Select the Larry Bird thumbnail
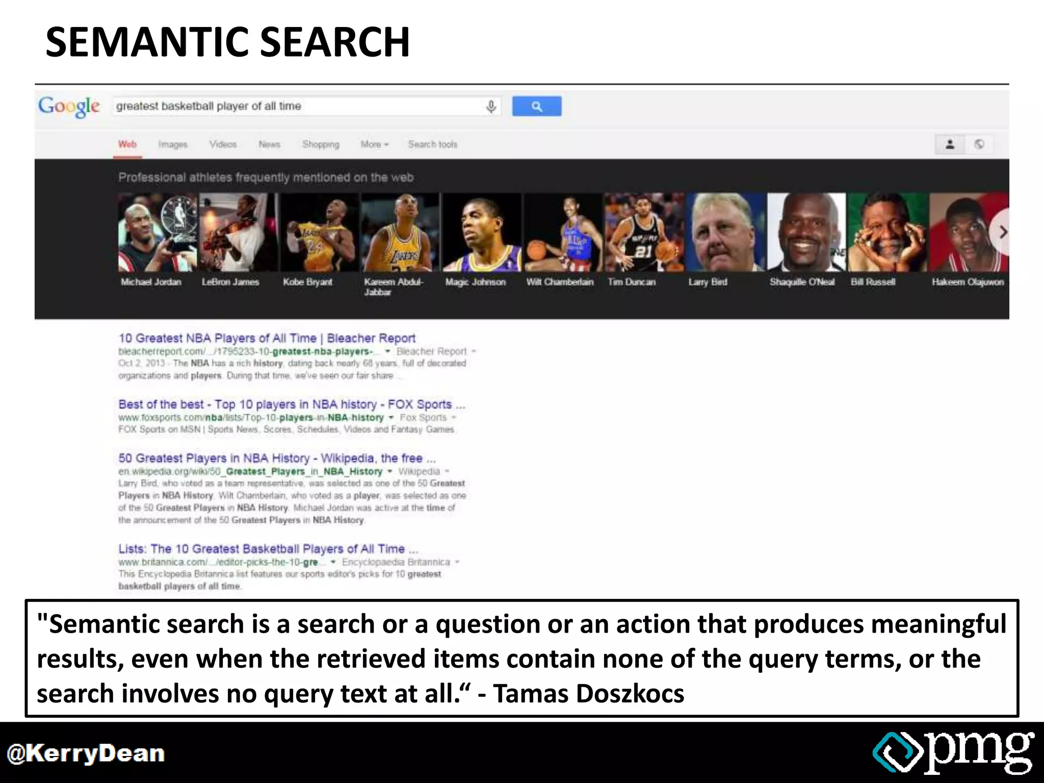The width and height of the screenshot is (1044, 783). coord(725,232)
